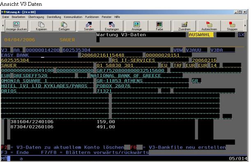252x162 pixels.
Task: Click the Kopieren toolbar icon
Action: click(41, 26)
